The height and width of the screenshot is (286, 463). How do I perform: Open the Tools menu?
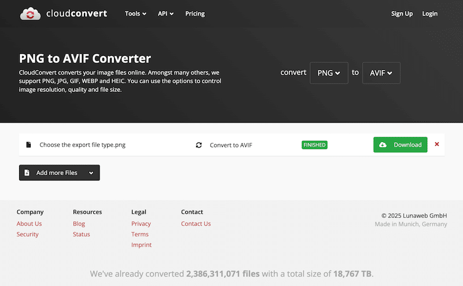[x=135, y=13]
